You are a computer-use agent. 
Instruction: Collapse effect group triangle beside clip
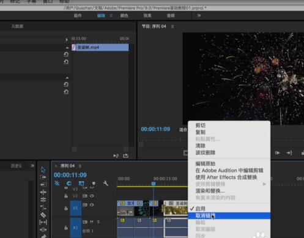(67, 48)
